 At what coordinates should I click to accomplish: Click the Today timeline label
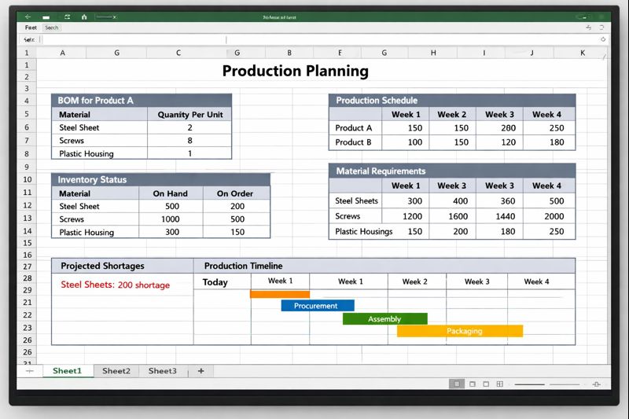[x=215, y=282]
